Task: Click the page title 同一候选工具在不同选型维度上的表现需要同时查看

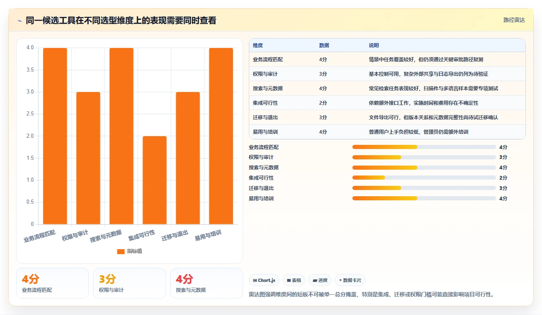Action: [121, 21]
